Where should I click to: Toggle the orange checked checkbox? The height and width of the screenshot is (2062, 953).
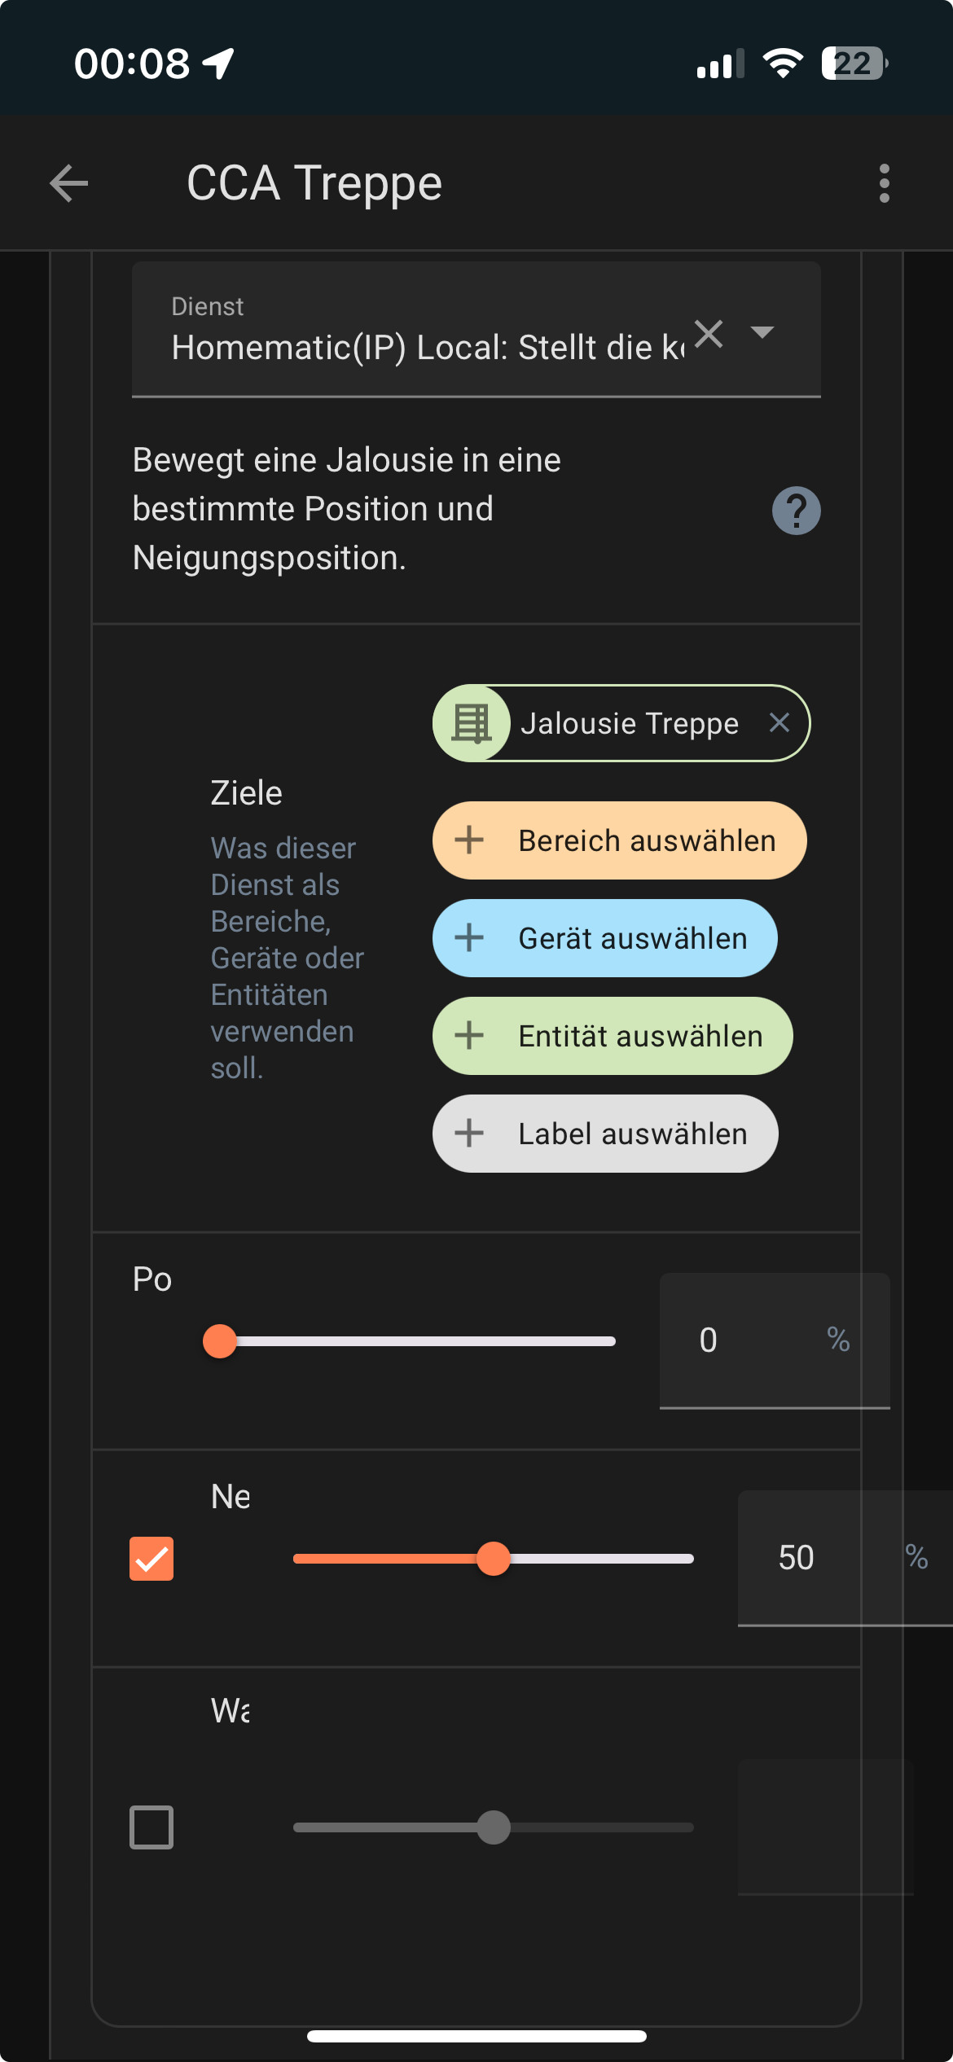[152, 1558]
